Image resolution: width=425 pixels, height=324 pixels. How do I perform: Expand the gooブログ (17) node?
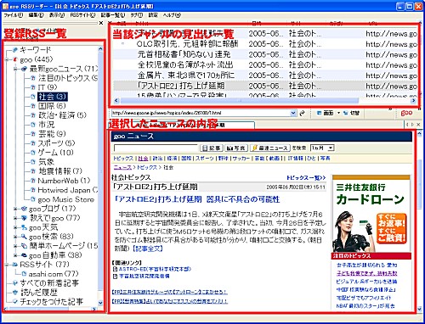[x=16, y=209]
